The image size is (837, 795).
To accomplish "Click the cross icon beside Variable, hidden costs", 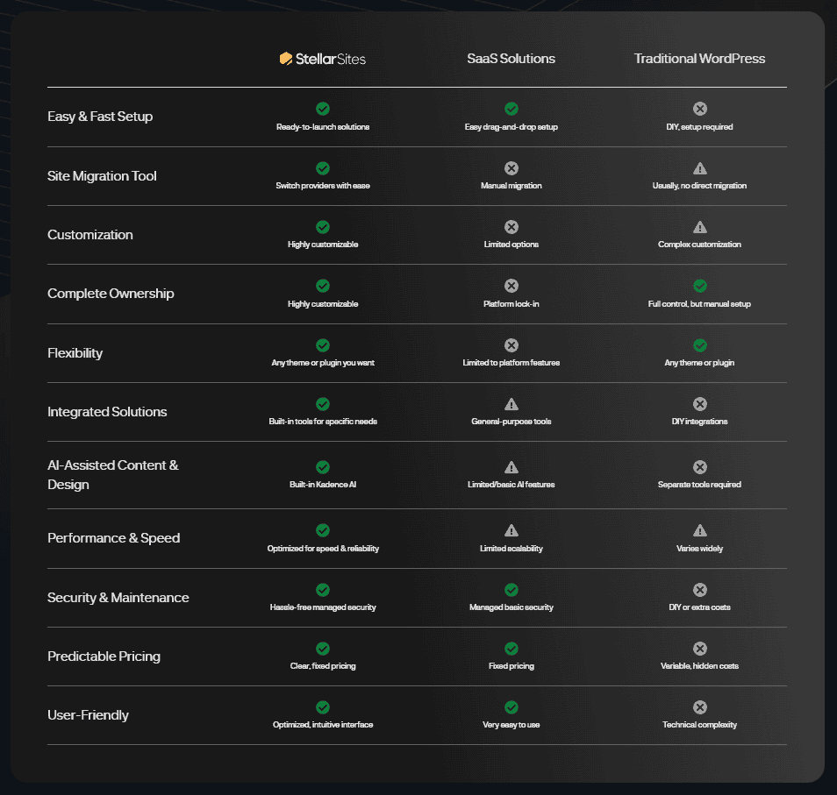I will click(x=699, y=648).
